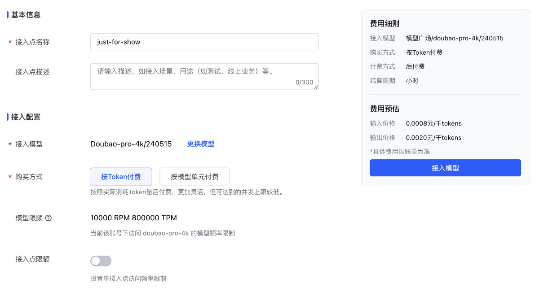This screenshot has height=305, width=539.
Task: Click the 10000 RPM 800000 TPM value
Action: pyautogui.click(x=133, y=218)
